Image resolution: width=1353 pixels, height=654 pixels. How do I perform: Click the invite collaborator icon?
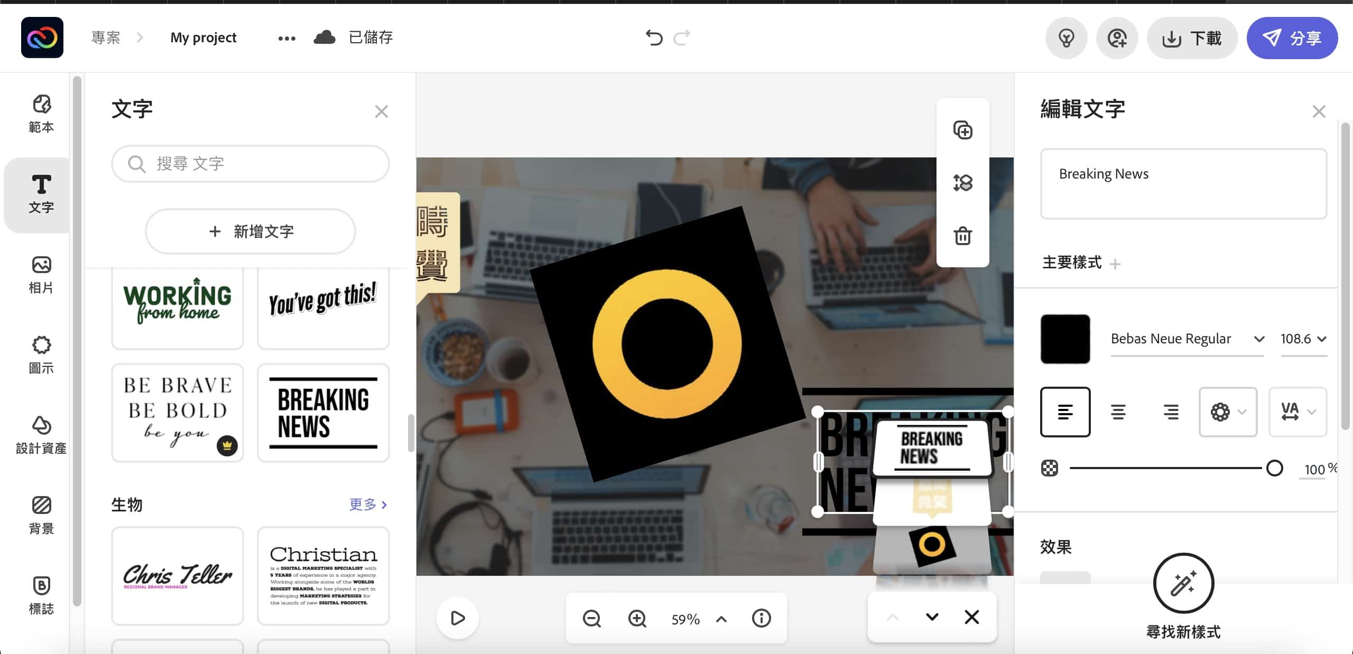1117,38
